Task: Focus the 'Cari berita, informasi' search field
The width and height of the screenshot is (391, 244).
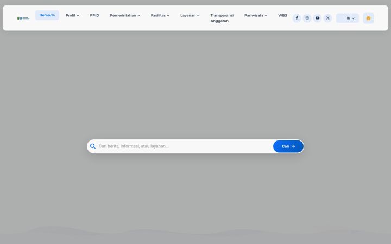Action: tap(185, 146)
